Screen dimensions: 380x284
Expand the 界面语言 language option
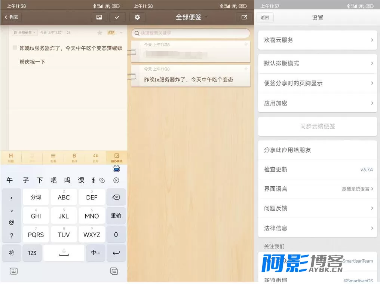pos(318,189)
